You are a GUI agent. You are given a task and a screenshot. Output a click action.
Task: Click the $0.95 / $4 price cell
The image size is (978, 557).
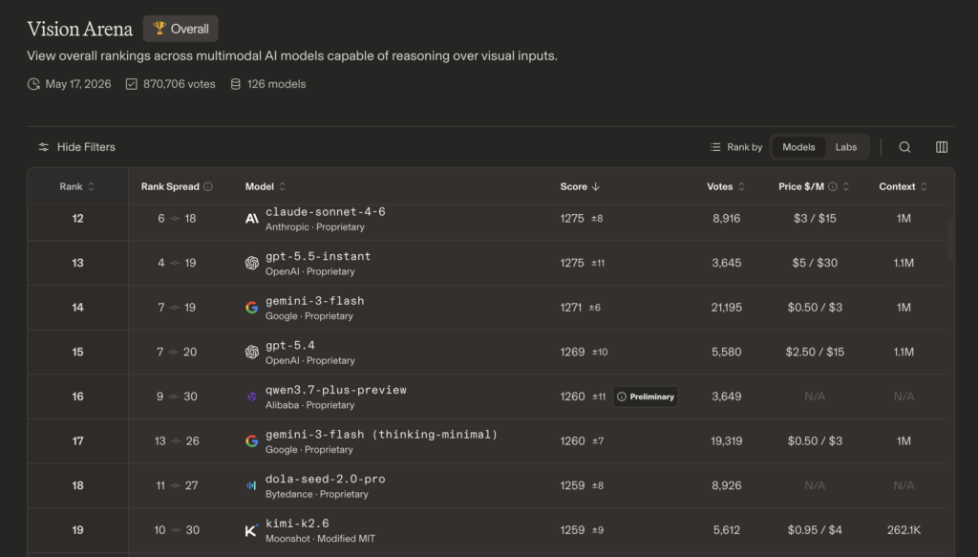pyautogui.click(x=815, y=530)
